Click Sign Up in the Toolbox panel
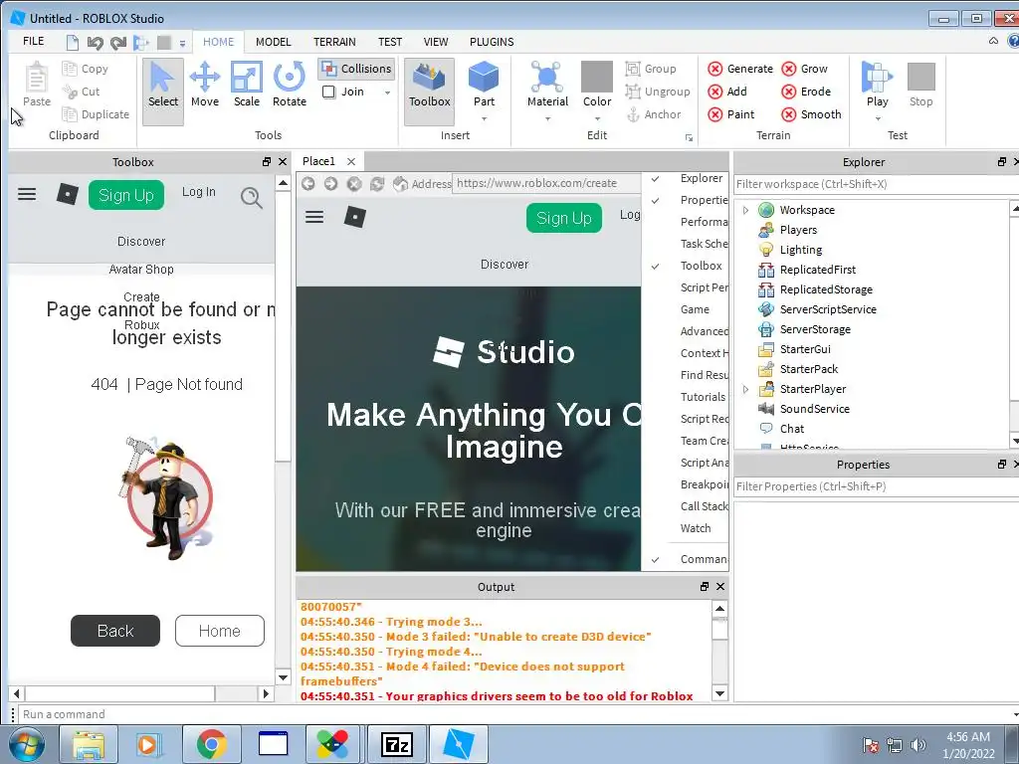Viewport: 1019px width, 764px height. coord(126,195)
